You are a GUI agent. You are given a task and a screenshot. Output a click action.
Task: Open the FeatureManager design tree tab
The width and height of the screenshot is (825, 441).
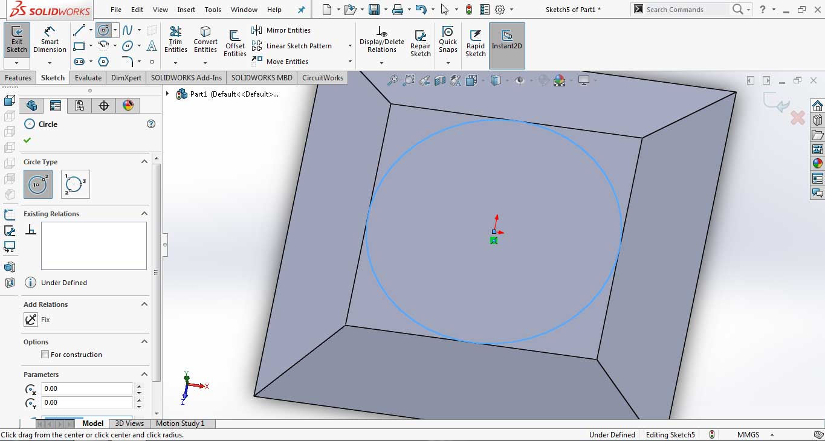[x=31, y=106]
